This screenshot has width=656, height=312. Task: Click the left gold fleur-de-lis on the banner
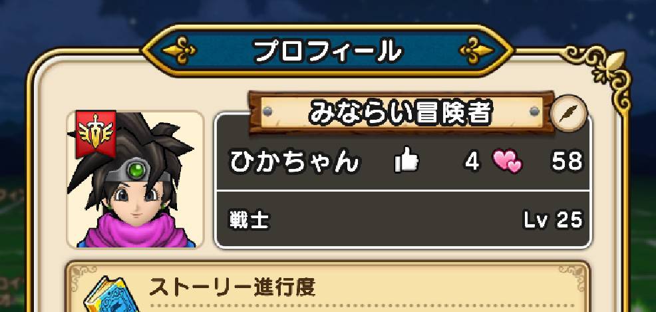(179, 51)
